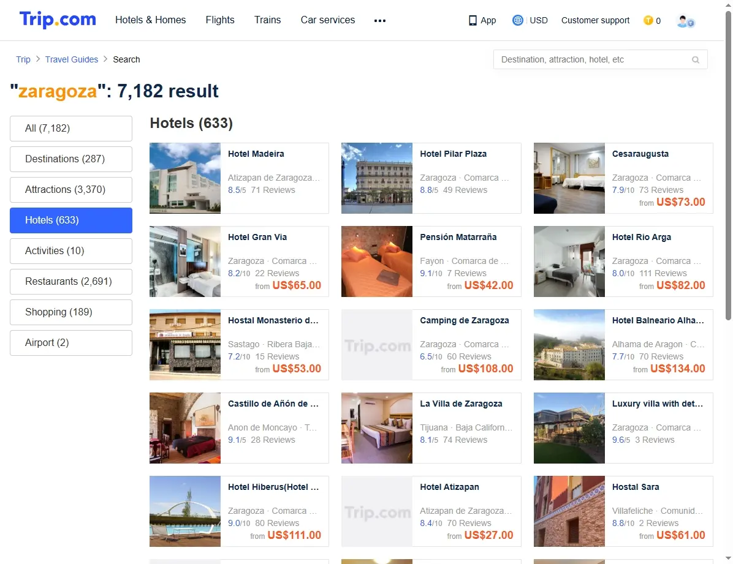Open the Camping de Zaragoza title
This screenshot has height=564, width=733.
464,320
